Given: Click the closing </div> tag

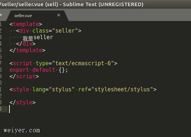Looking at the screenshot, I should [26, 44].
